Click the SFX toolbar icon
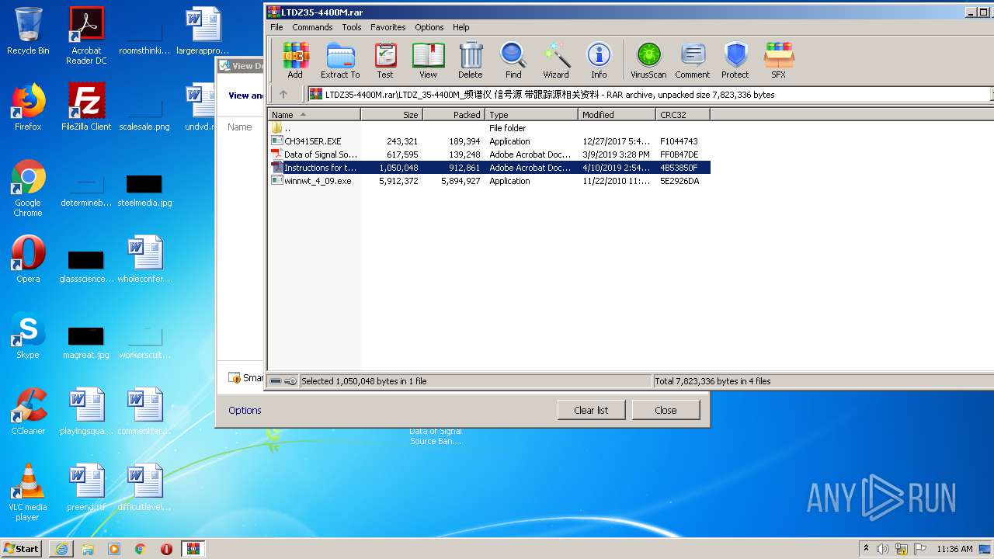994x559 pixels. click(x=778, y=61)
